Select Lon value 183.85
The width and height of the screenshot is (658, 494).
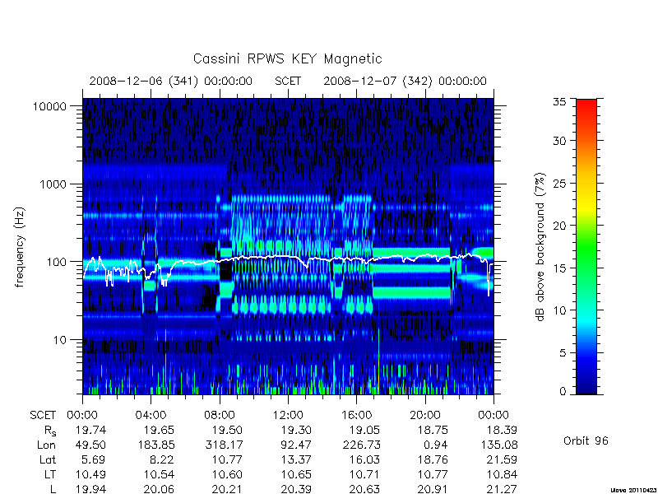[x=155, y=445]
